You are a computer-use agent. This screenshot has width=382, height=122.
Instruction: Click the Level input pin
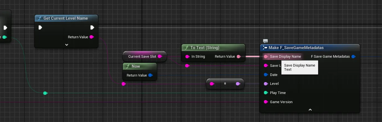(266, 83)
